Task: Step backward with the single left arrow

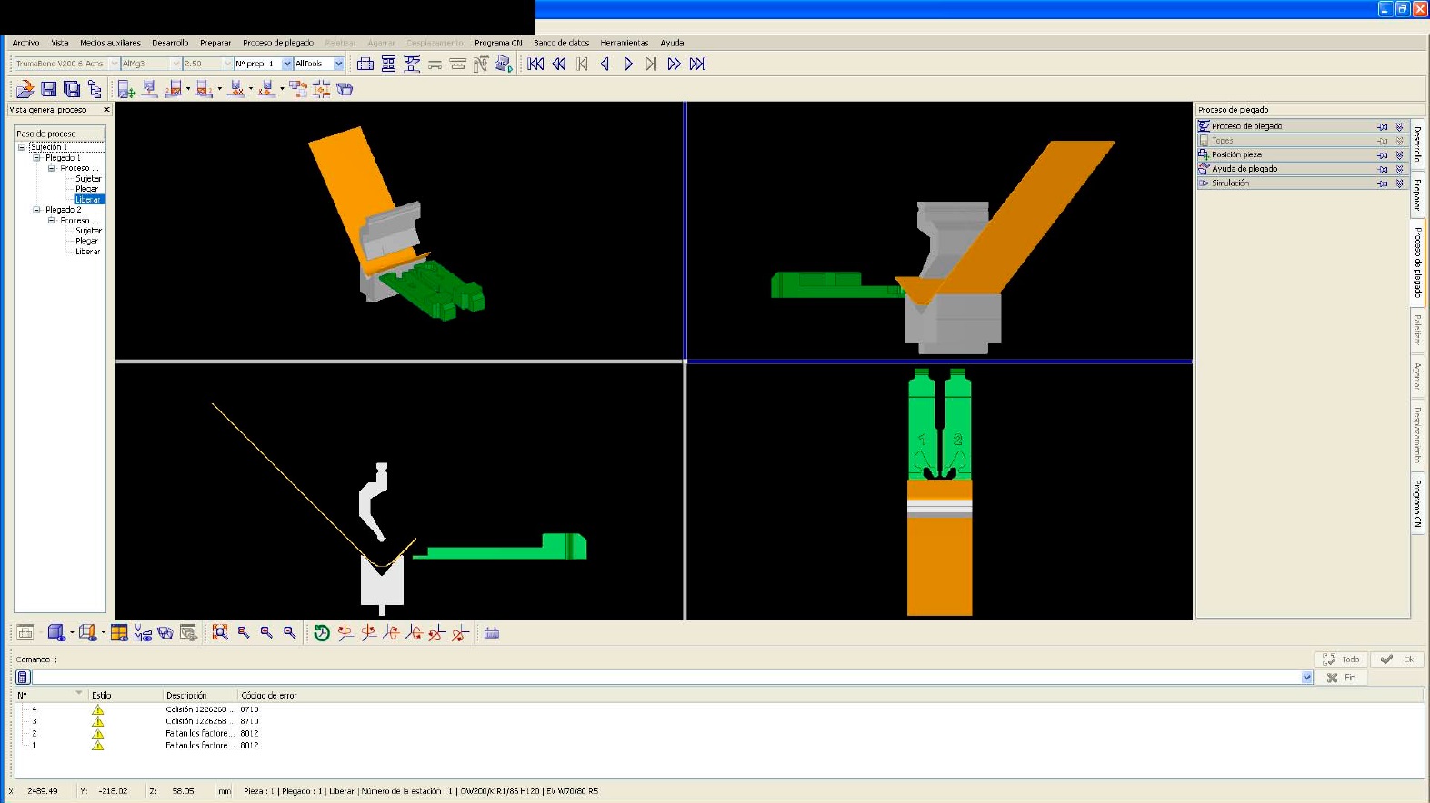Action: [605, 64]
